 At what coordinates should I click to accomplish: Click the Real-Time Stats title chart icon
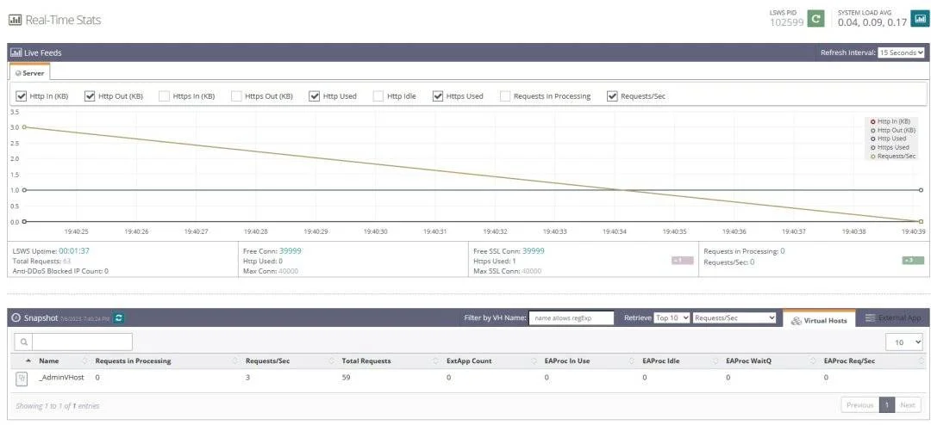point(15,20)
